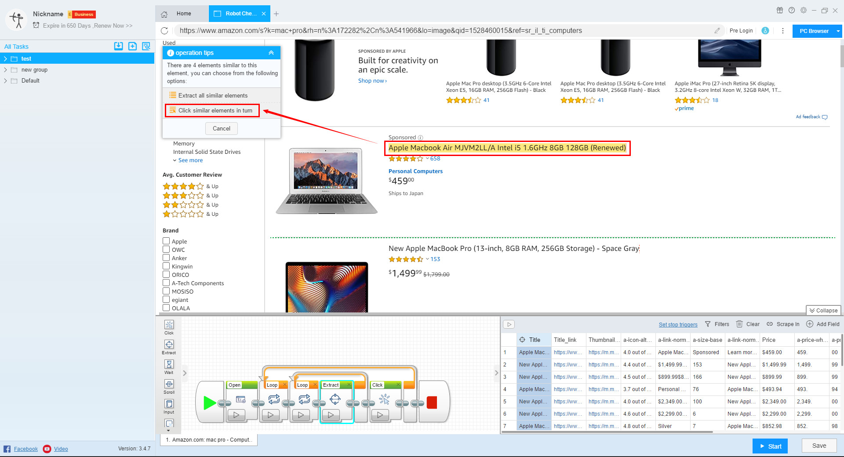Switch to the Home tab

click(183, 14)
